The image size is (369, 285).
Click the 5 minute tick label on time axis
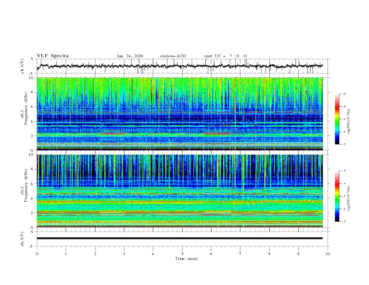coord(182,254)
